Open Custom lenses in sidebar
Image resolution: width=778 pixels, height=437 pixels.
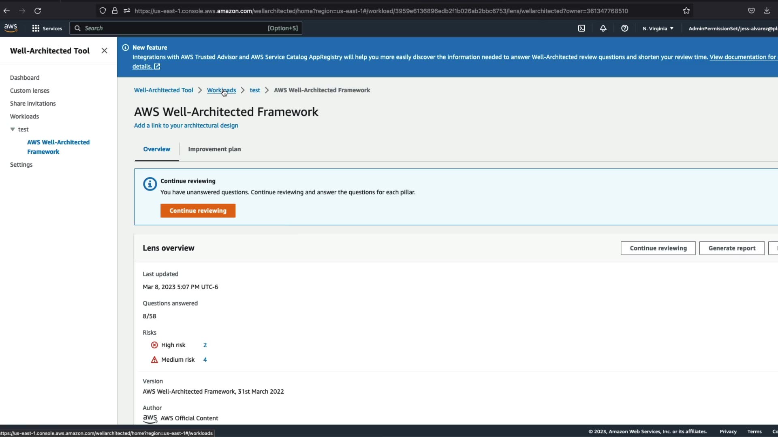point(30,91)
